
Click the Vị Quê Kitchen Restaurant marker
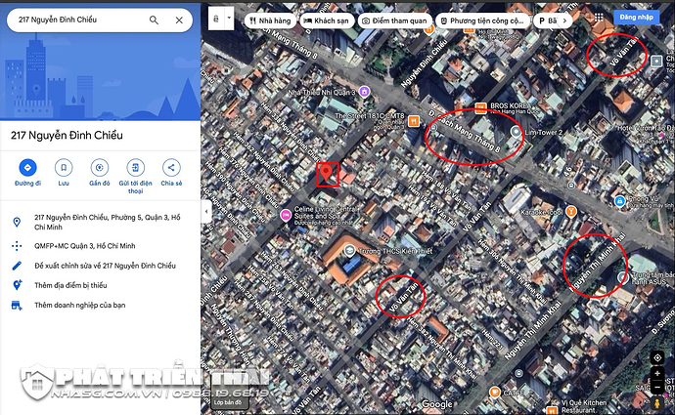553,410
